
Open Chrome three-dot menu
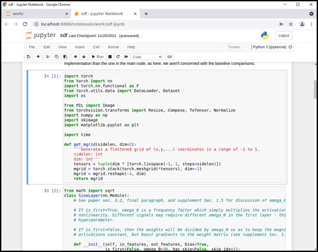[311, 24]
